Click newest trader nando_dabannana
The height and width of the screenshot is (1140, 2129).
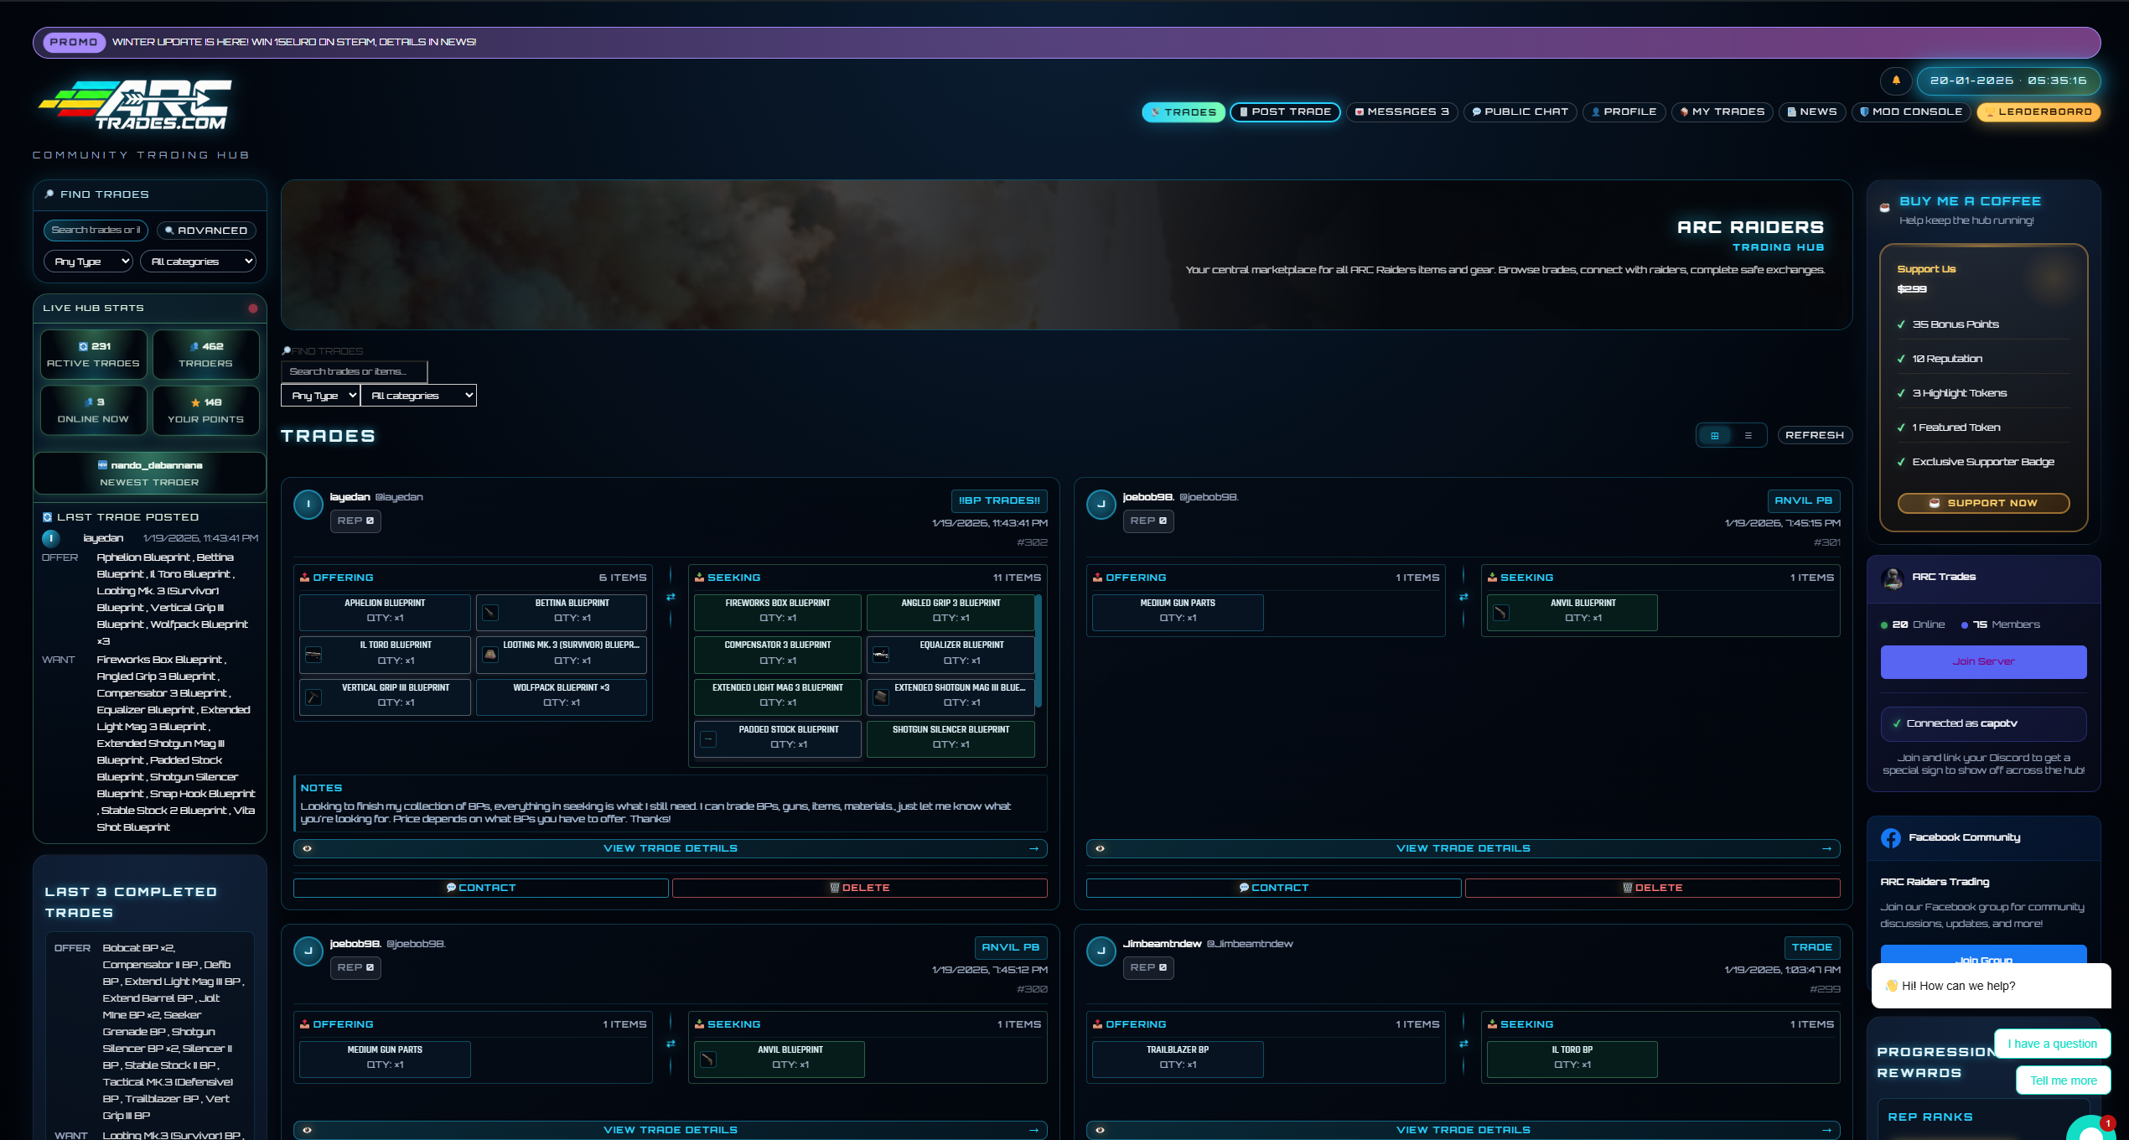tap(150, 473)
